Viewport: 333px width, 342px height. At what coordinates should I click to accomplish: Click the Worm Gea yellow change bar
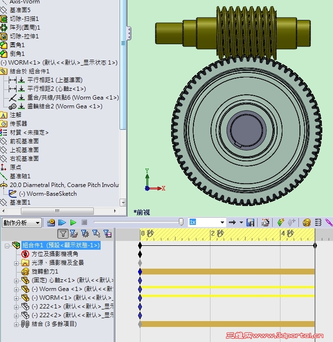coord(228,287)
